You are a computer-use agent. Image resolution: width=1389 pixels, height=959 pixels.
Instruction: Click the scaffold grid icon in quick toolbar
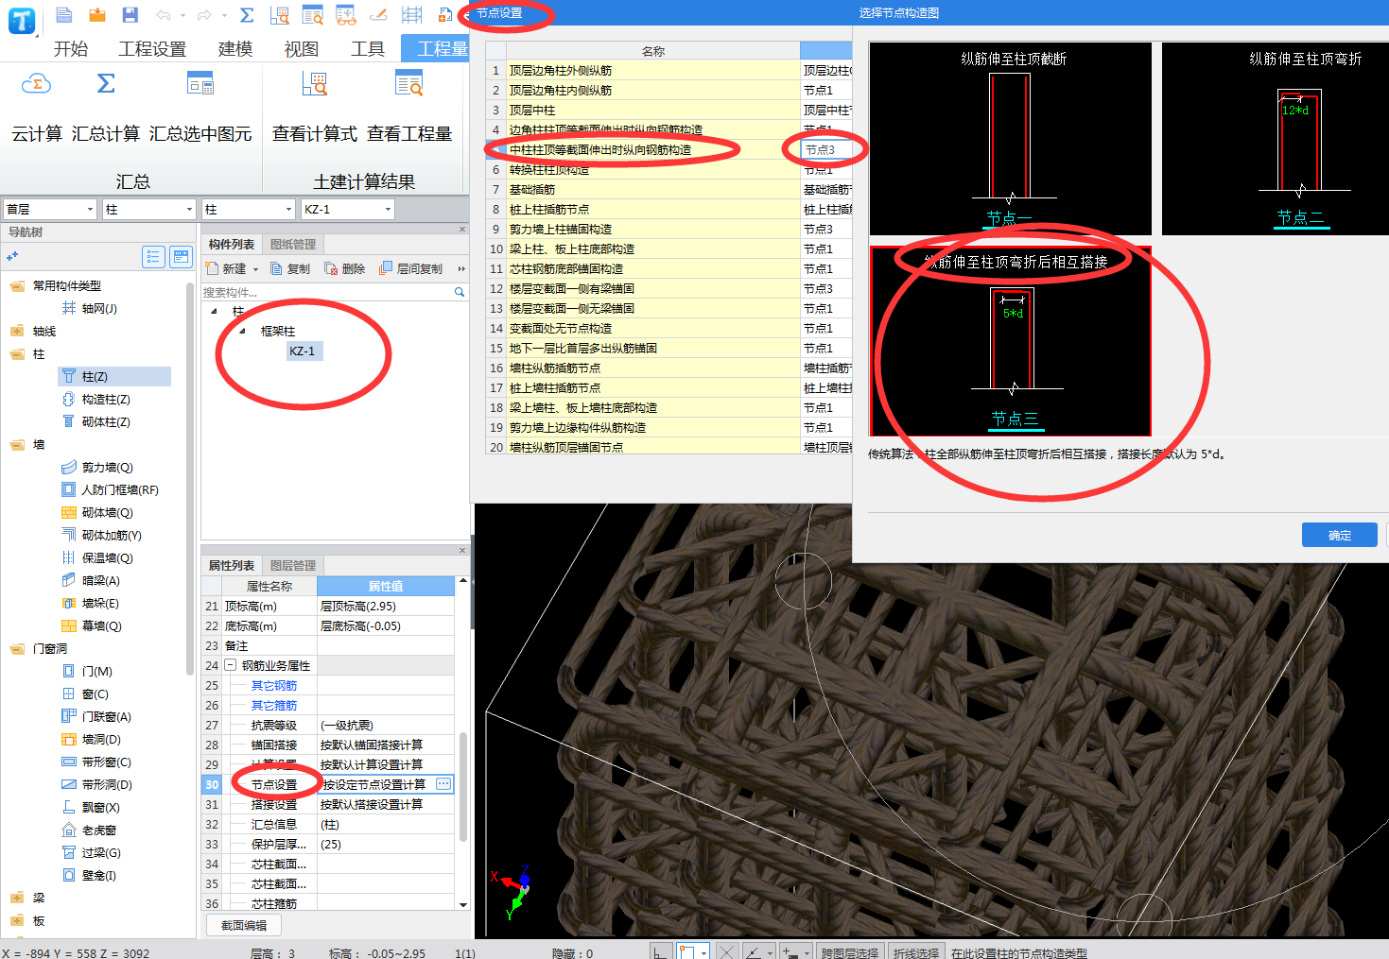tap(412, 15)
